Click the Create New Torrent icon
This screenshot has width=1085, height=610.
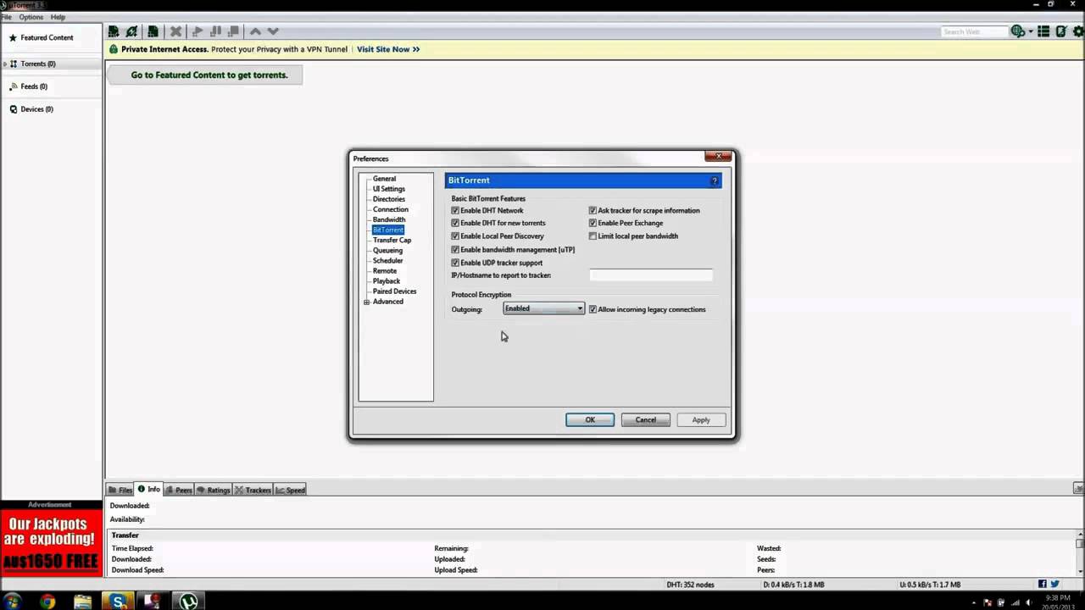[x=153, y=31]
